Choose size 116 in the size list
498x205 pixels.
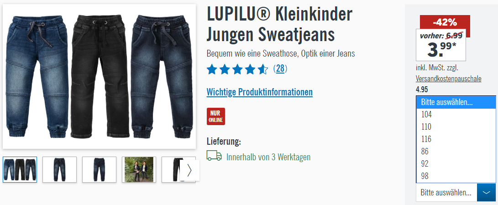point(456,139)
